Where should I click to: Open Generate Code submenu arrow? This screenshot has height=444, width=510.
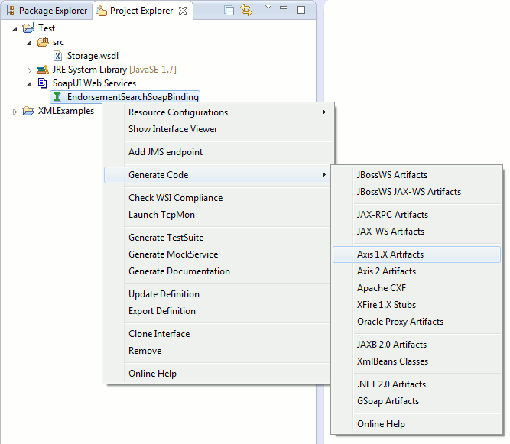tap(324, 175)
